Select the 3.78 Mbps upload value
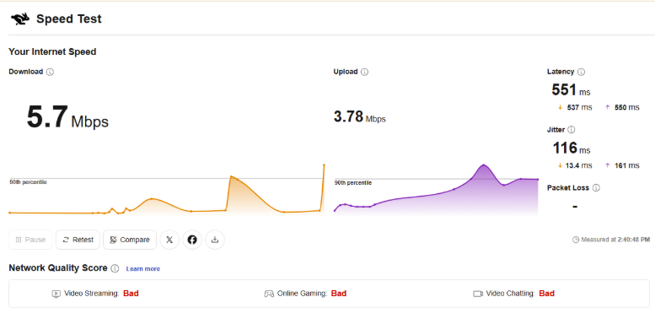655x313 pixels. (x=359, y=116)
